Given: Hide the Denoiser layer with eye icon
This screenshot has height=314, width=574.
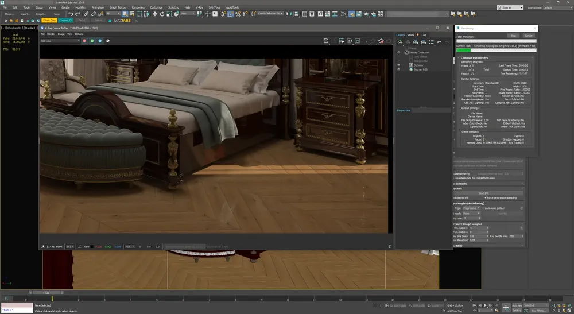Looking at the screenshot, I should [x=399, y=65].
